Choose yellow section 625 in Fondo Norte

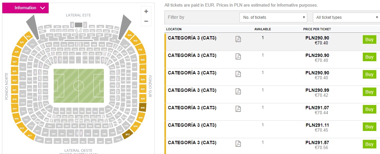click(x=15, y=71)
